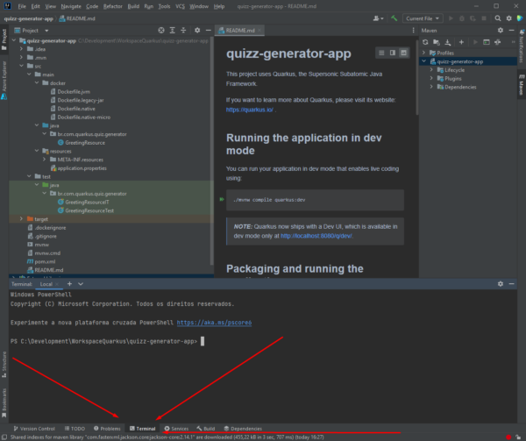This screenshot has width=526, height=441.
Task: Hide the Project tool window
Action: pos(209,31)
